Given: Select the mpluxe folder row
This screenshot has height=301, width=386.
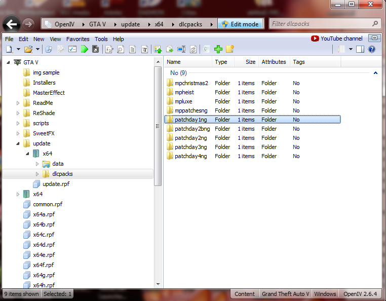Looking at the screenshot, I should [252, 101].
